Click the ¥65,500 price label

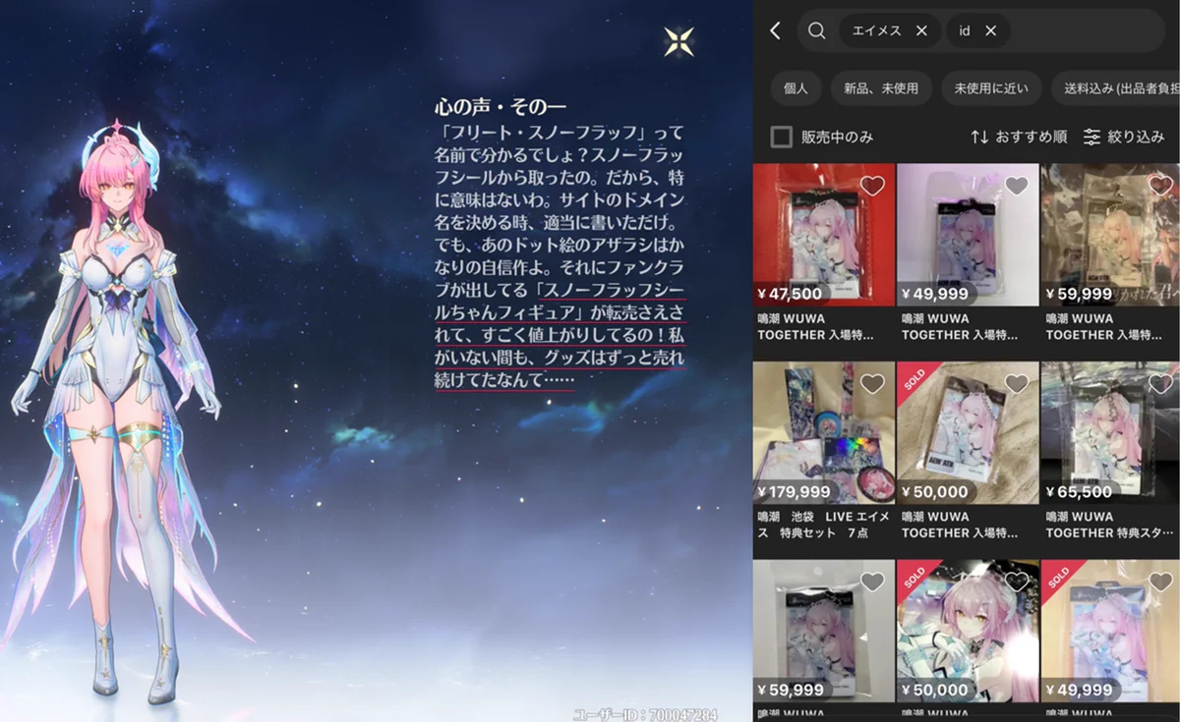click(x=1079, y=491)
